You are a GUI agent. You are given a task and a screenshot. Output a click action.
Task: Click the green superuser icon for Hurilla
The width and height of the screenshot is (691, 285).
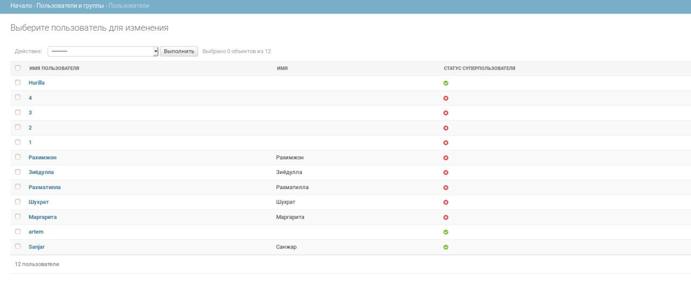[x=446, y=83]
